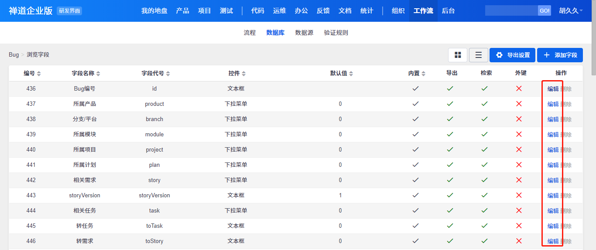Edit the project field row

click(x=553, y=150)
